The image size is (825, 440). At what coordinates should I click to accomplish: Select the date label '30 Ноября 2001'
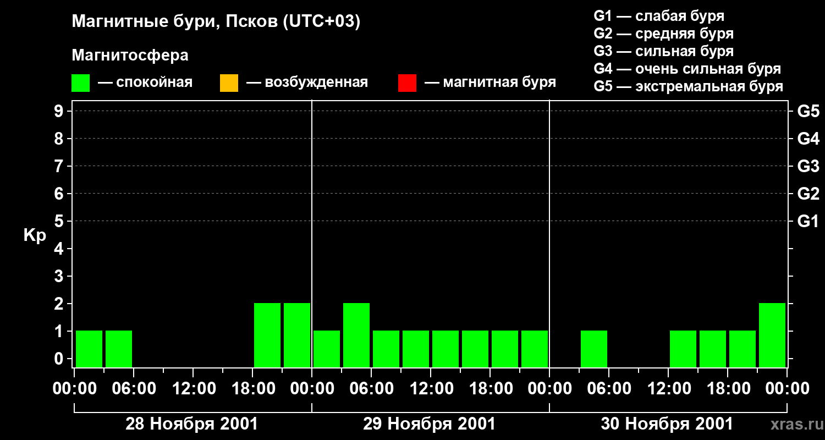pos(667,424)
